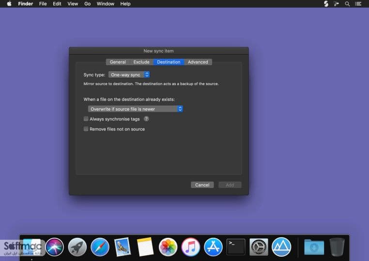Open Notification Center list icon

(x=358, y=4)
